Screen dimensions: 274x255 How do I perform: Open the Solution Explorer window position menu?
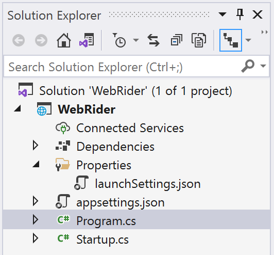[x=222, y=14]
